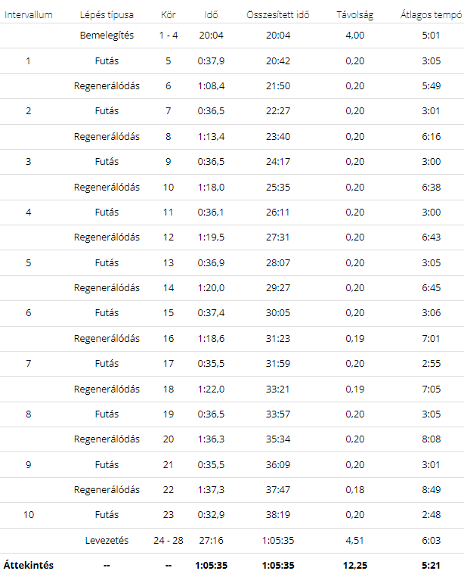Image resolution: width=464 pixels, height=574 pixels.
Task: Select cumulative time 30:05 cell
Action: pos(278,313)
